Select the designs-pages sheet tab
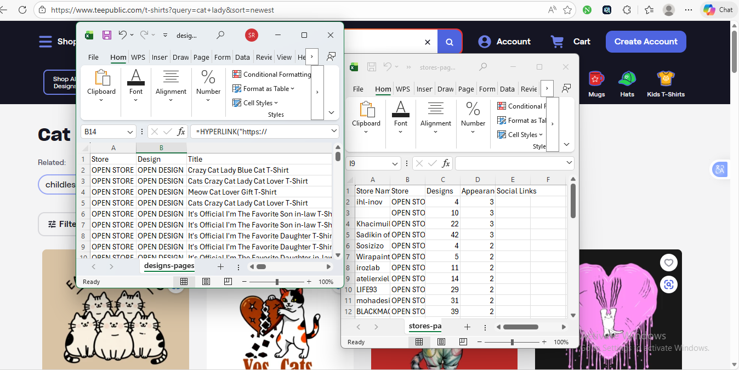This screenshot has width=739, height=370. [168, 266]
